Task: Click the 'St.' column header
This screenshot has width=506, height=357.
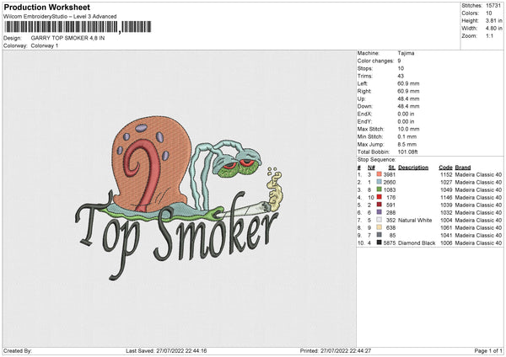Action: click(392, 168)
